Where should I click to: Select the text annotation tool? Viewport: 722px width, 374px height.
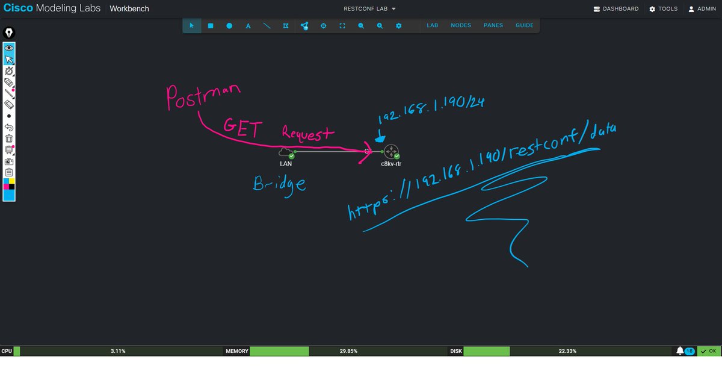click(248, 26)
